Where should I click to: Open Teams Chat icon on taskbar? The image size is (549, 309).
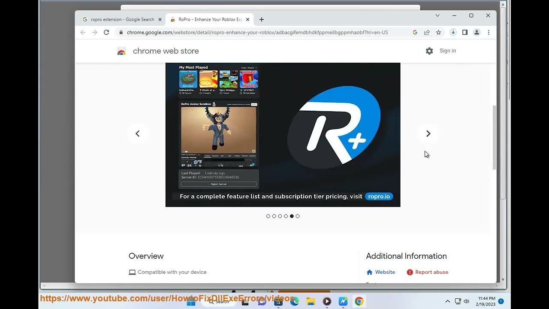click(262, 301)
